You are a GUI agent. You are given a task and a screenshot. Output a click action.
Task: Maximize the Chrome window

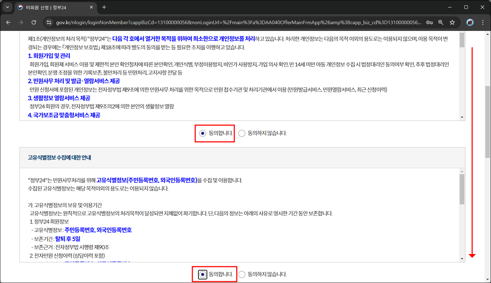coord(466,7)
